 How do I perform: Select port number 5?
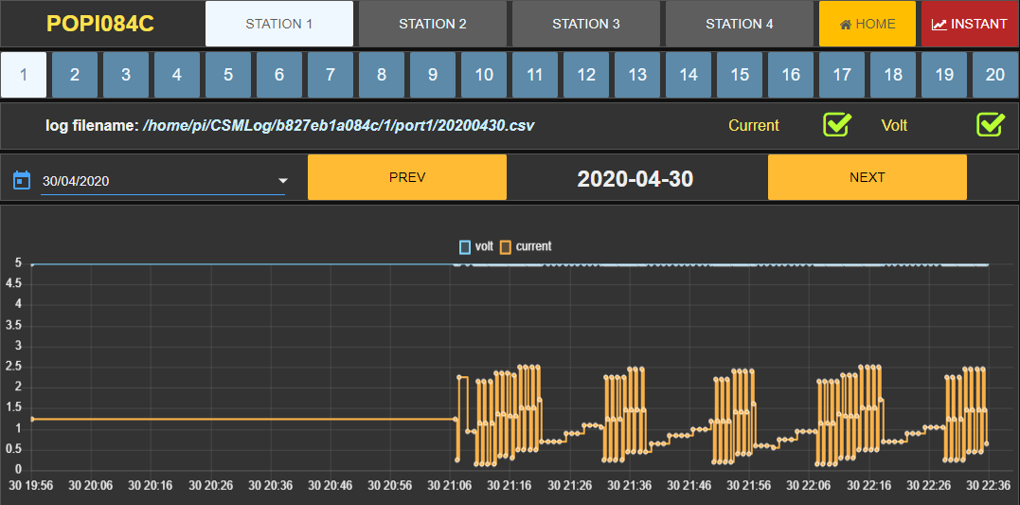tap(228, 75)
